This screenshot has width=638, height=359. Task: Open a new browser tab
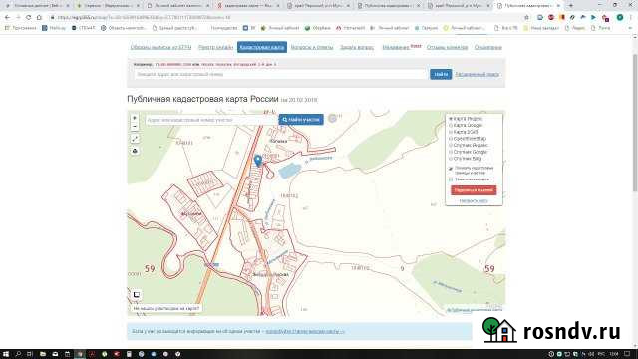coord(571,6)
